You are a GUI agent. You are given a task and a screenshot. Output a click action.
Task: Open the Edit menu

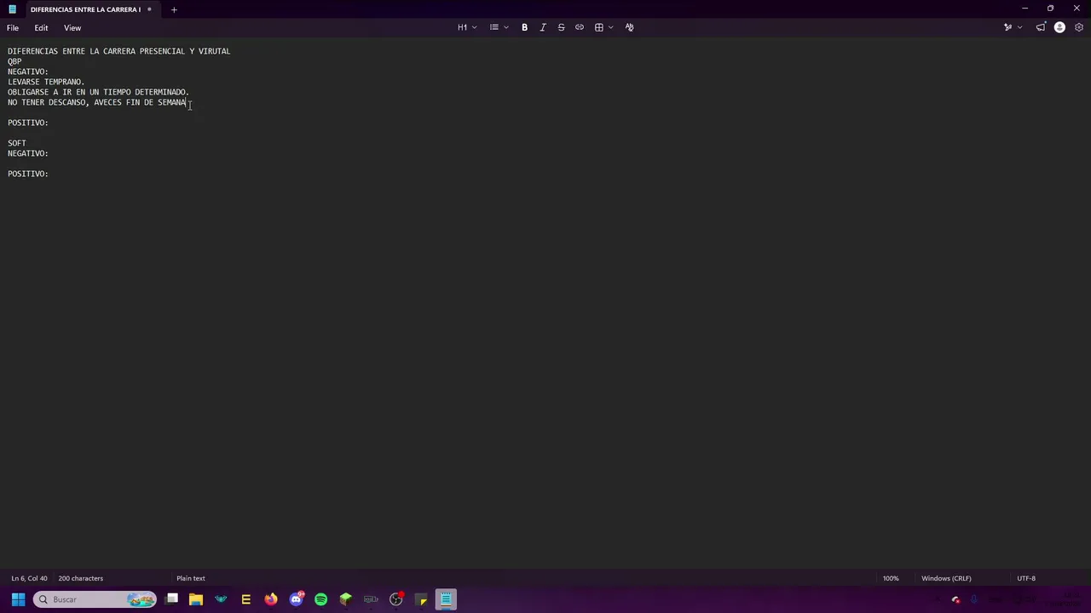point(41,28)
